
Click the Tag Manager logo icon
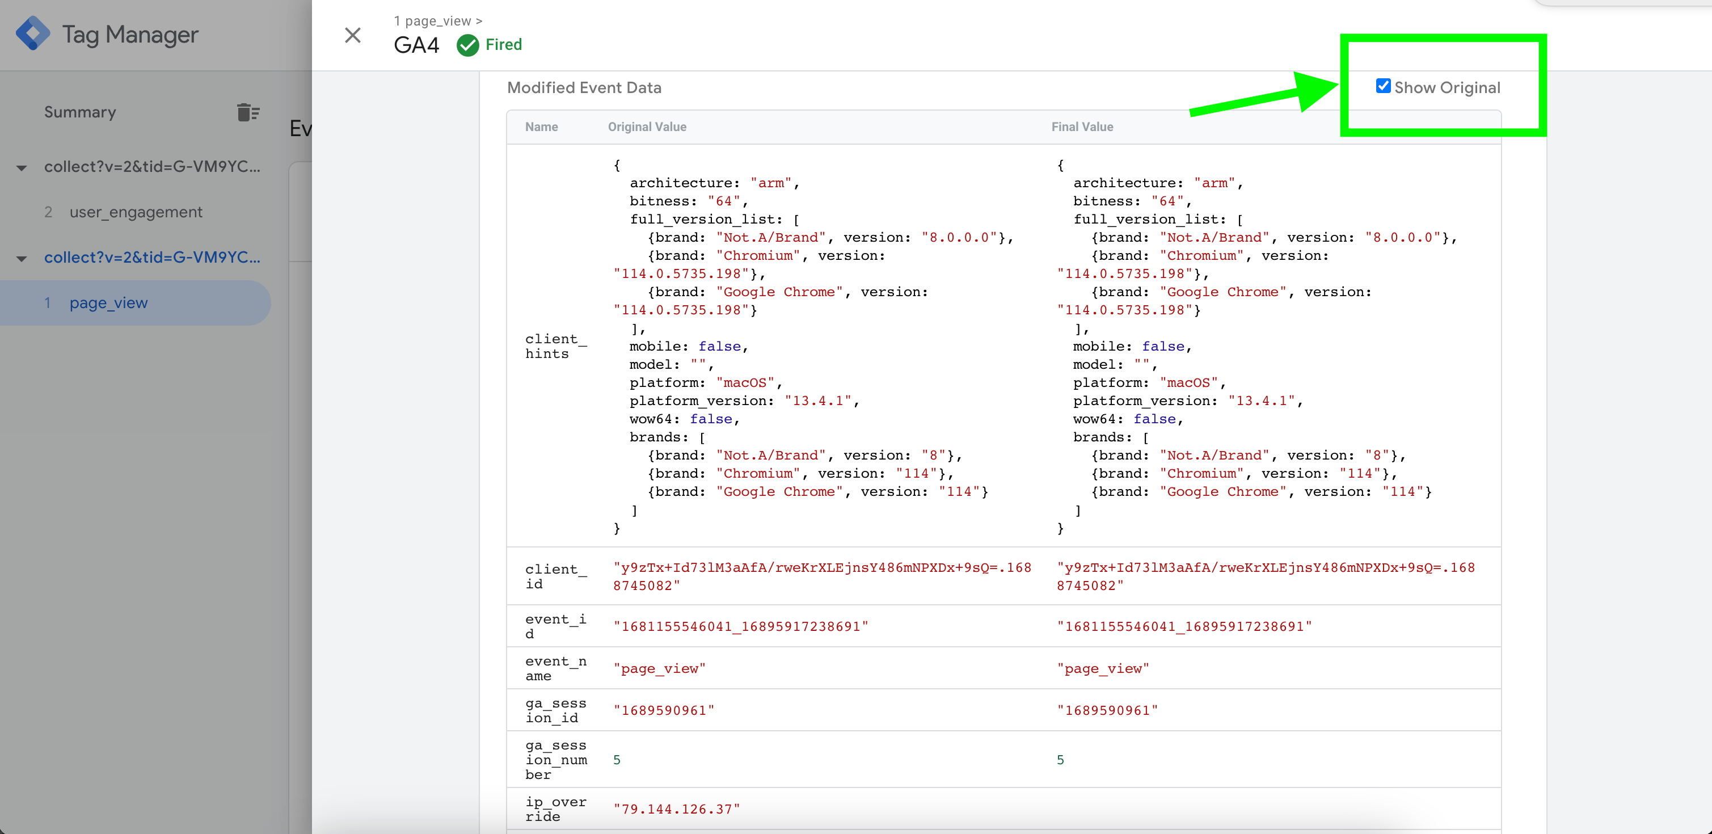coord(32,34)
